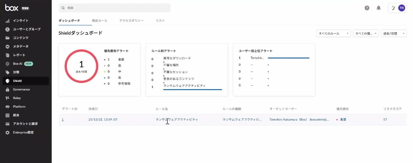Click the ランサムウェアアクティビティ blue bar in ルール別アラート
The image size is (413, 163).
[x=193, y=89]
